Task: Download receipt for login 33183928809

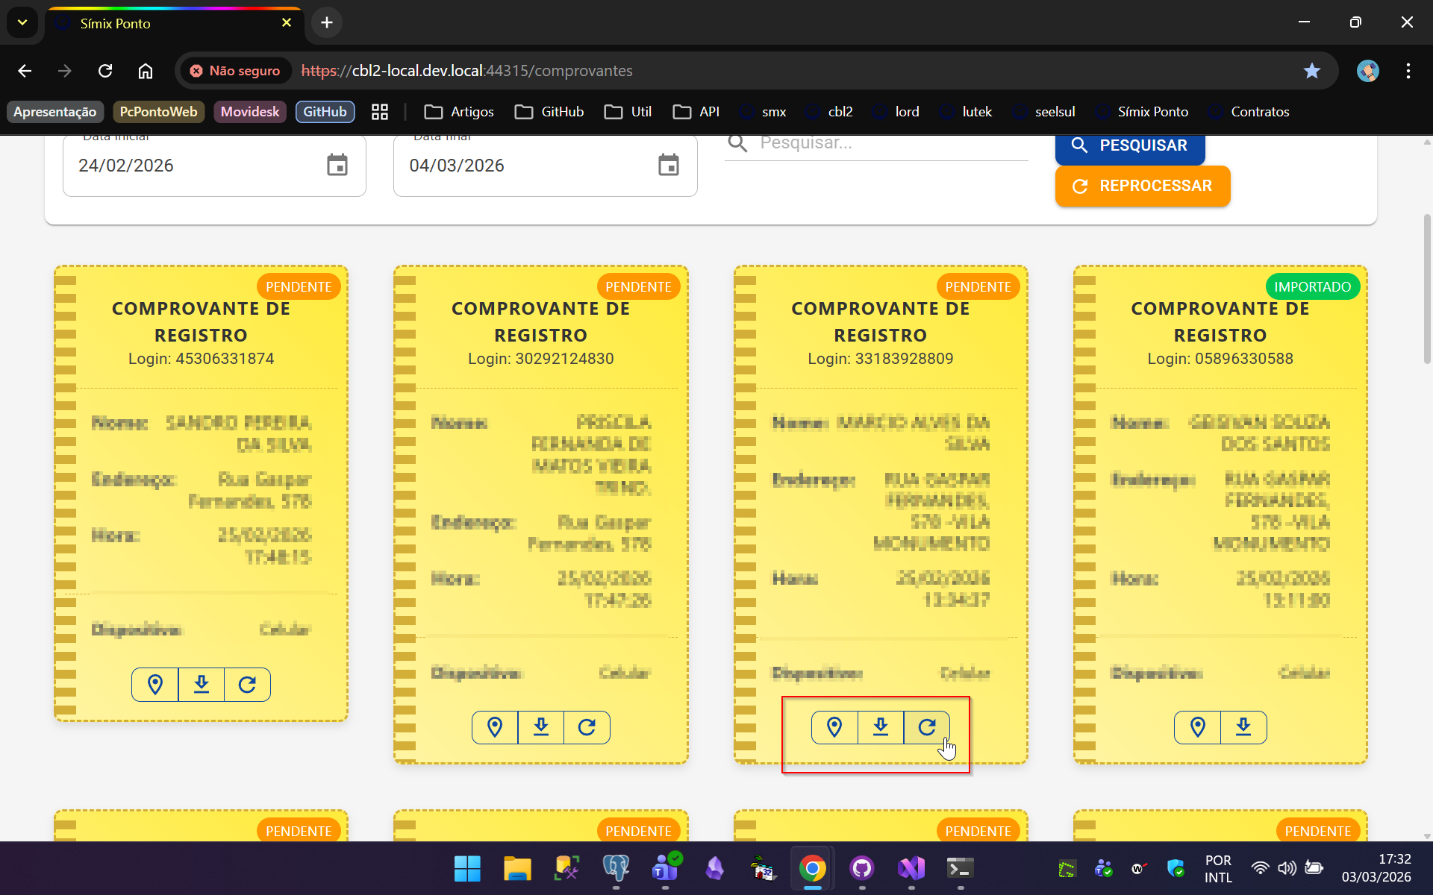Action: tap(881, 727)
